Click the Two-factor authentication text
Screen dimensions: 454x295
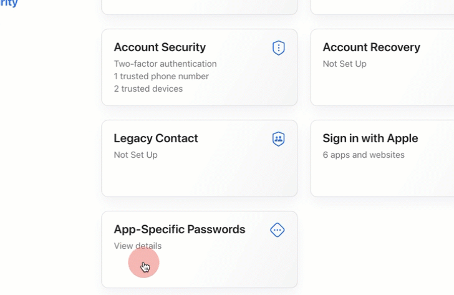[165, 64]
